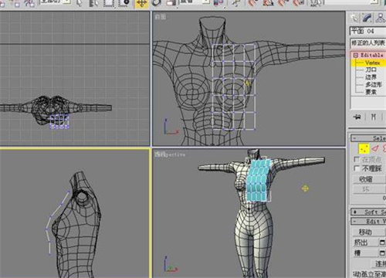Click the yellow light gizmo in perspective view

pyautogui.click(x=305, y=188)
